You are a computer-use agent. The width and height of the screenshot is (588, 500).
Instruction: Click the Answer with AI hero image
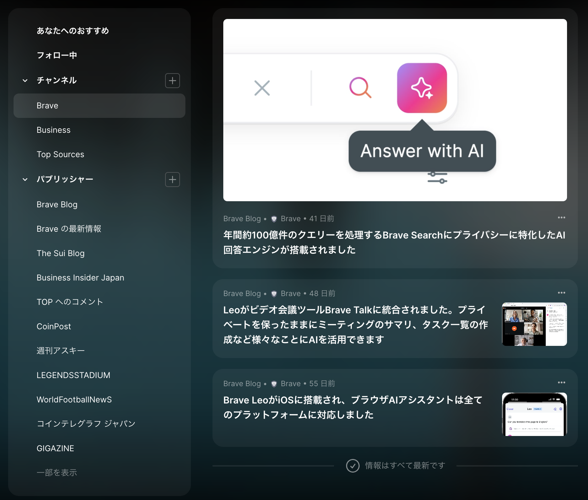(395, 110)
